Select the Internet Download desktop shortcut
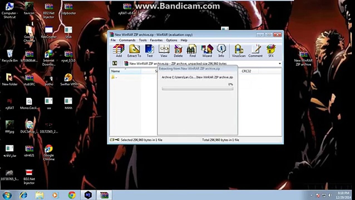The height and width of the screenshot is (200, 355). [x=49, y=58]
